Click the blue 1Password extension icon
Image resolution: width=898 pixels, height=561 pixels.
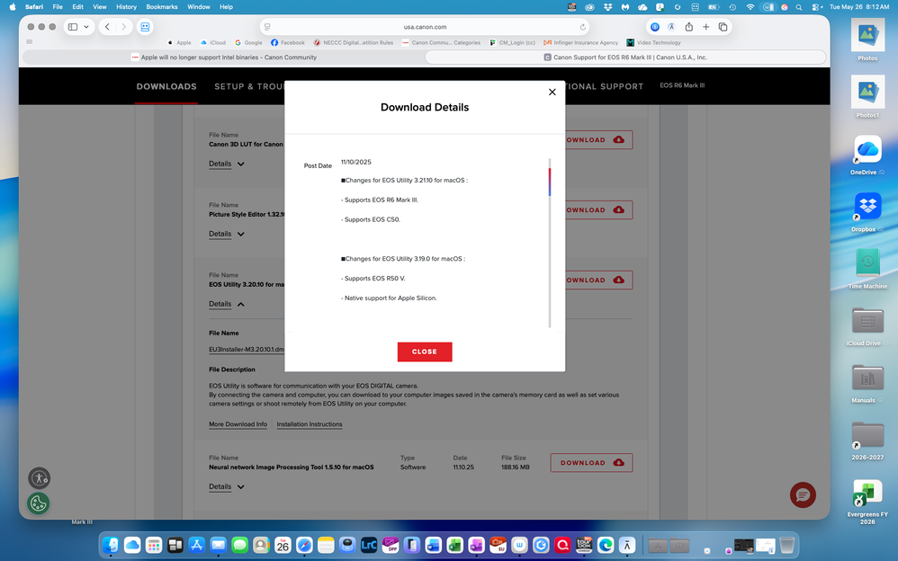pyautogui.click(x=654, y=27)
